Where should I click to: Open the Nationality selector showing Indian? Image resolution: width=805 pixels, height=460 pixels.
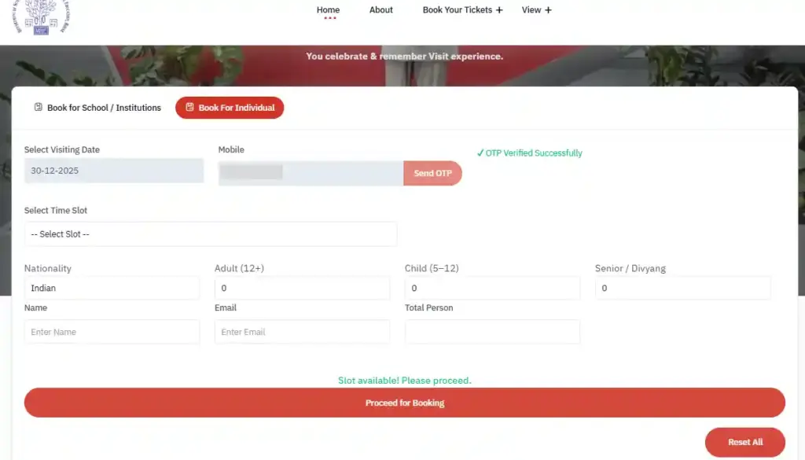tap(112, 288)
